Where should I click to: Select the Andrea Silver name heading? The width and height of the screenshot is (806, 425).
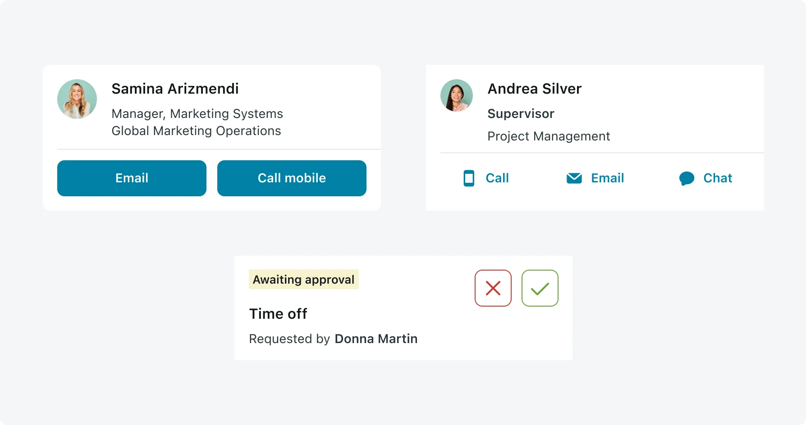tap(534, 89)
